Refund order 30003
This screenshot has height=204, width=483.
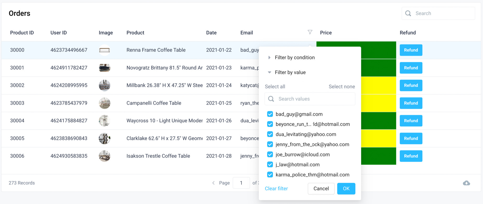(x=411, y=103)
